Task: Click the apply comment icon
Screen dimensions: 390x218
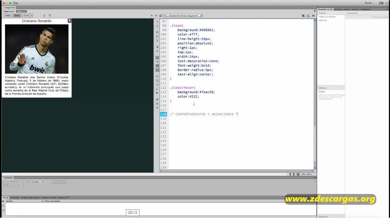Action: click(157, 76)
